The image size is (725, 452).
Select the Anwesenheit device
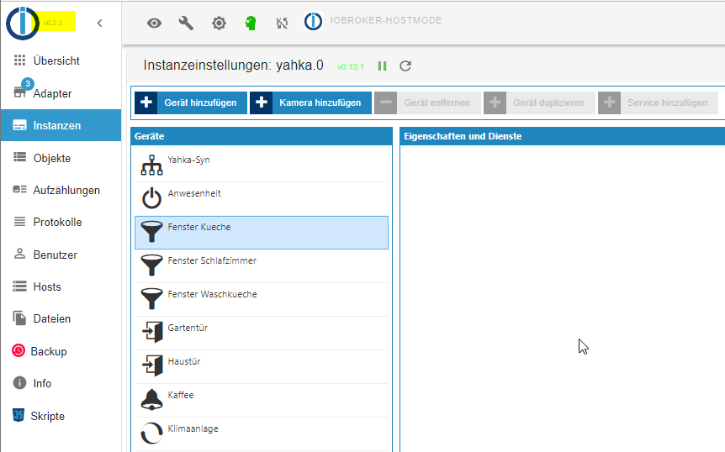coord(262,199)
